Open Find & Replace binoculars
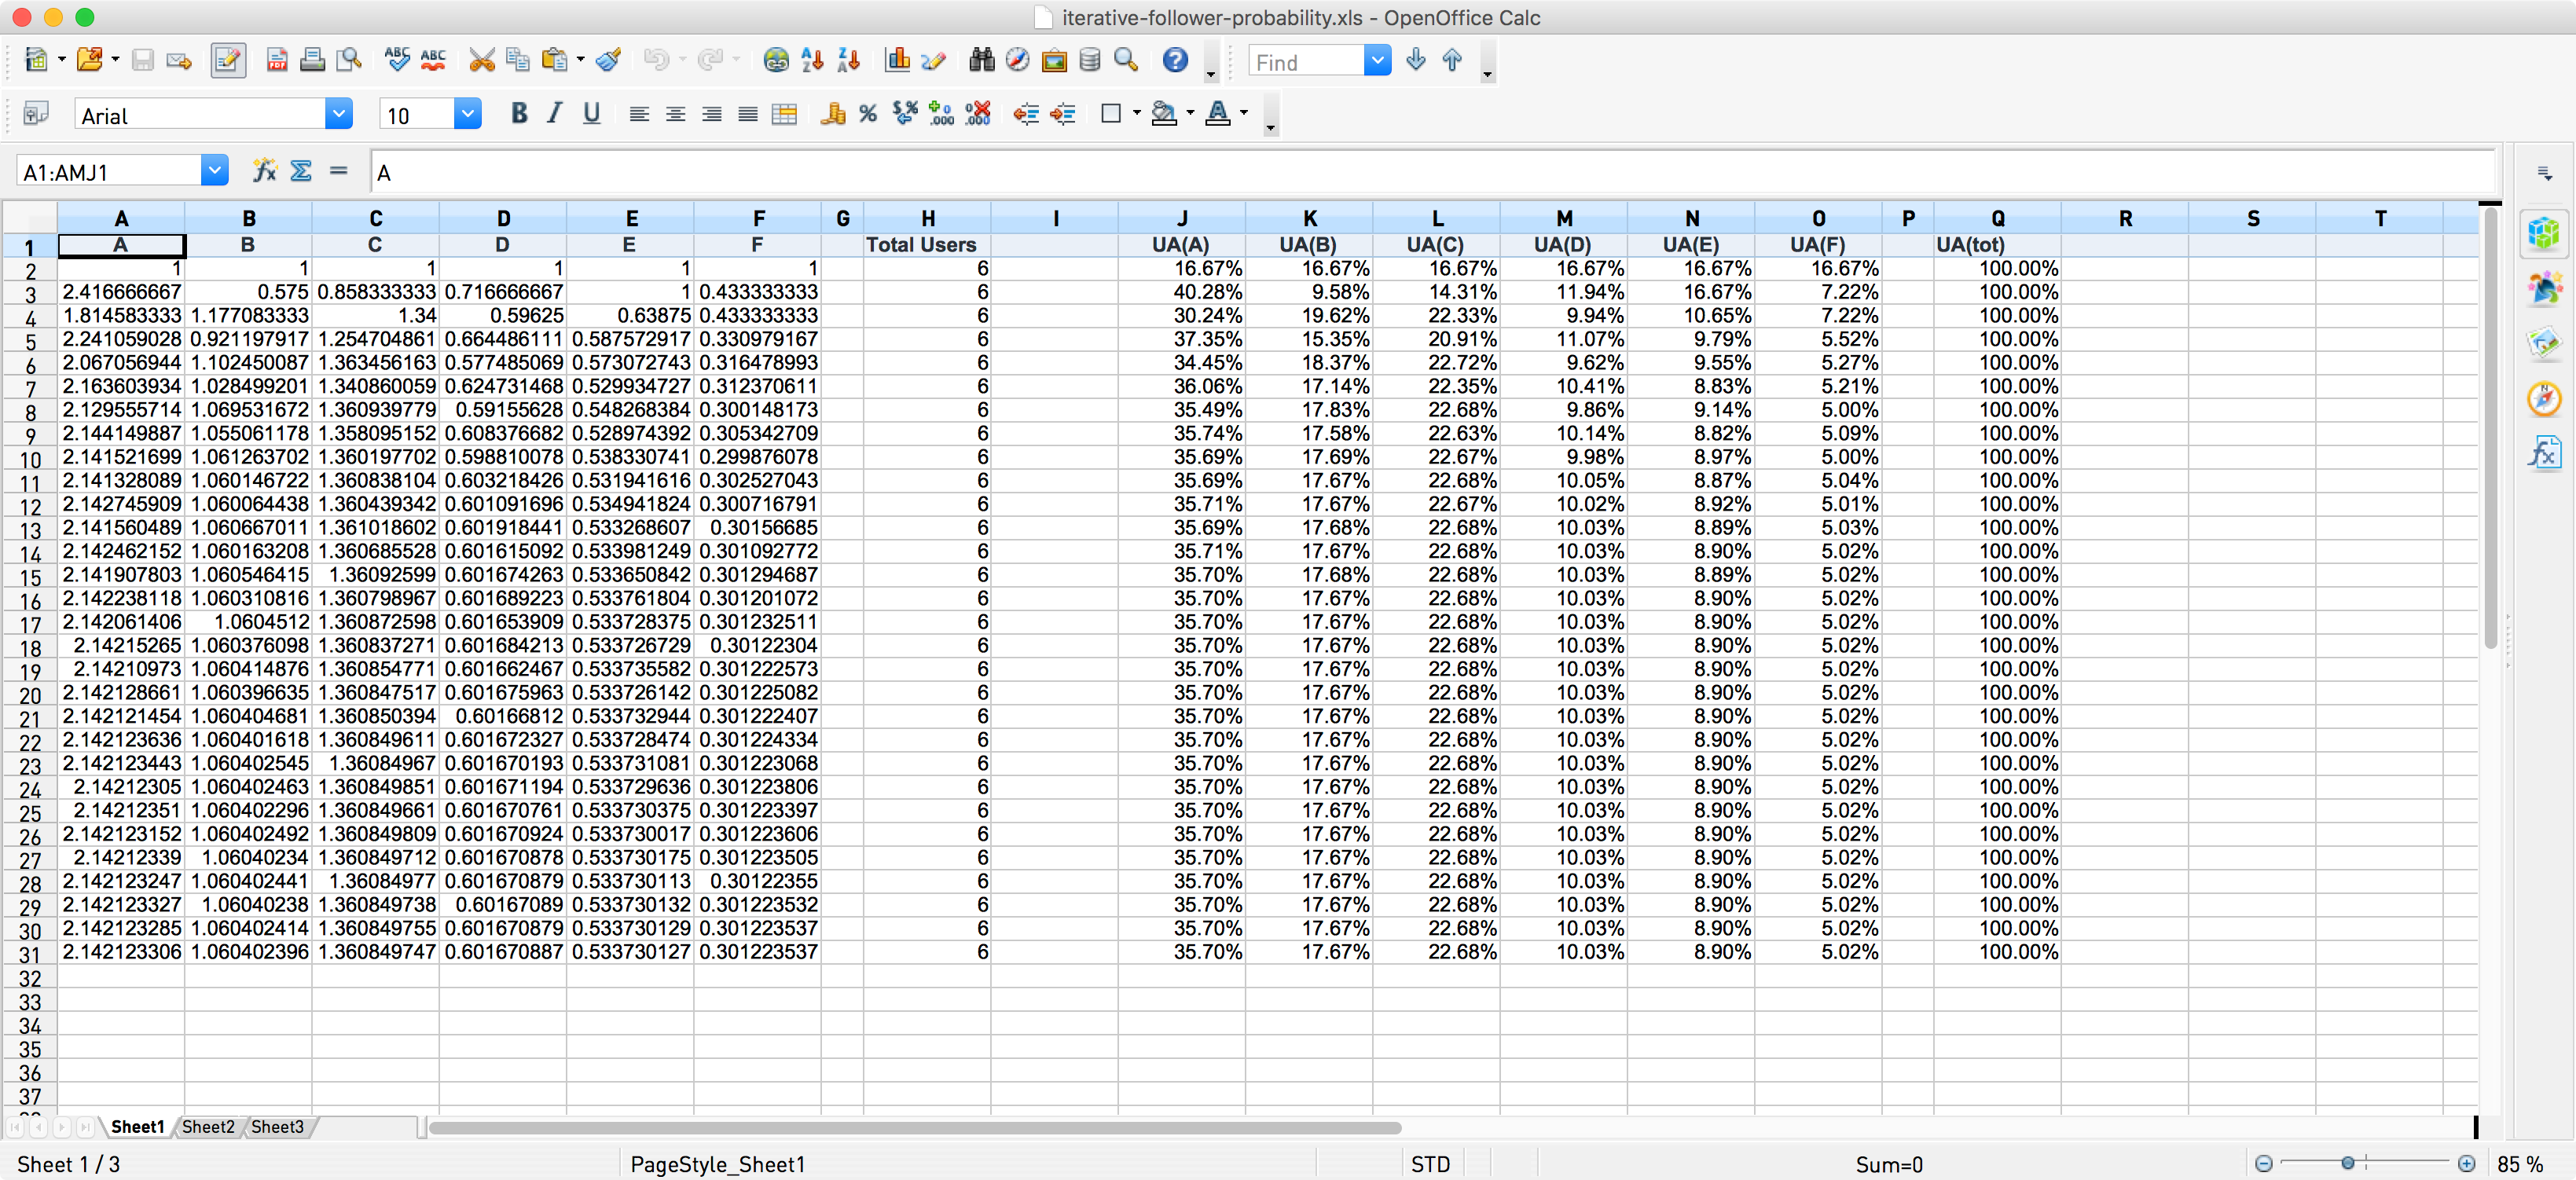The height and width of the screenshot is (1180, 2576). 982,61
